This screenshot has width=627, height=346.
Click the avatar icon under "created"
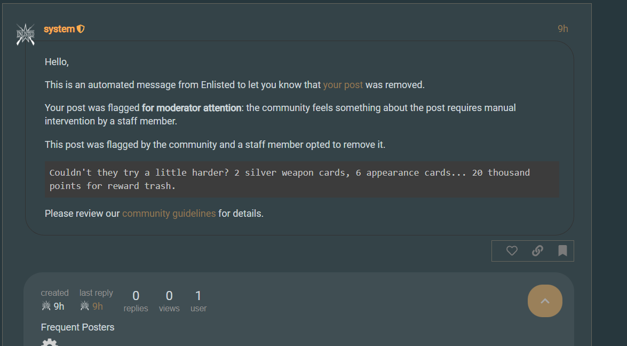[46, 306]
